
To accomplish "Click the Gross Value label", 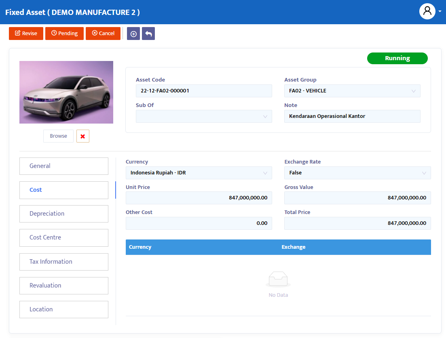I will (x=299, y=187).
